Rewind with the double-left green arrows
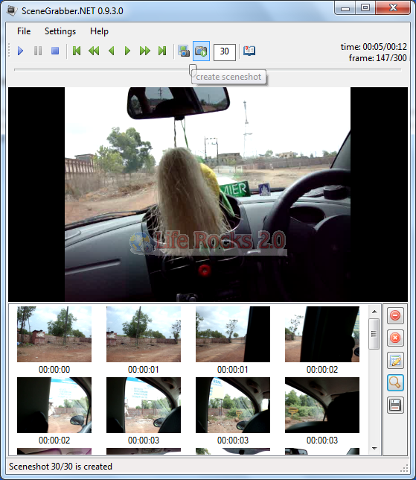 pyautogui.click(x=94, y=51)
